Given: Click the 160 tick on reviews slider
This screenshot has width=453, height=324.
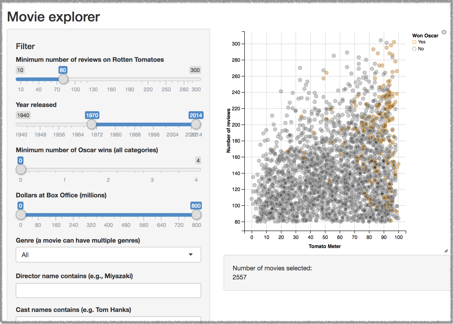Looking at the screenshot, I should (x=111, y=90).
